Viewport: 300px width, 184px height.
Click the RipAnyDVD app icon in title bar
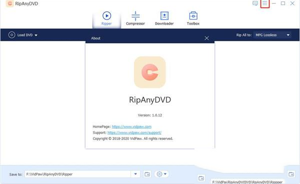[10, 3]
